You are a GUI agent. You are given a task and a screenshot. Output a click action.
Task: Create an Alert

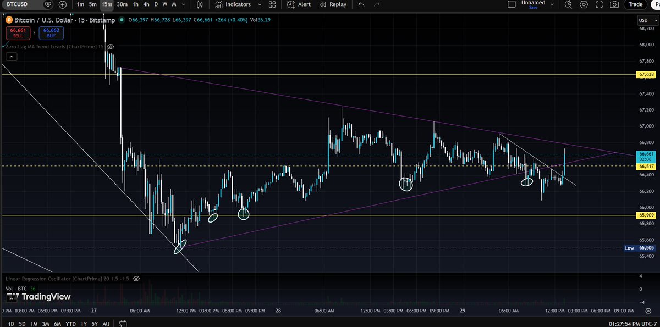pos(299,4)
